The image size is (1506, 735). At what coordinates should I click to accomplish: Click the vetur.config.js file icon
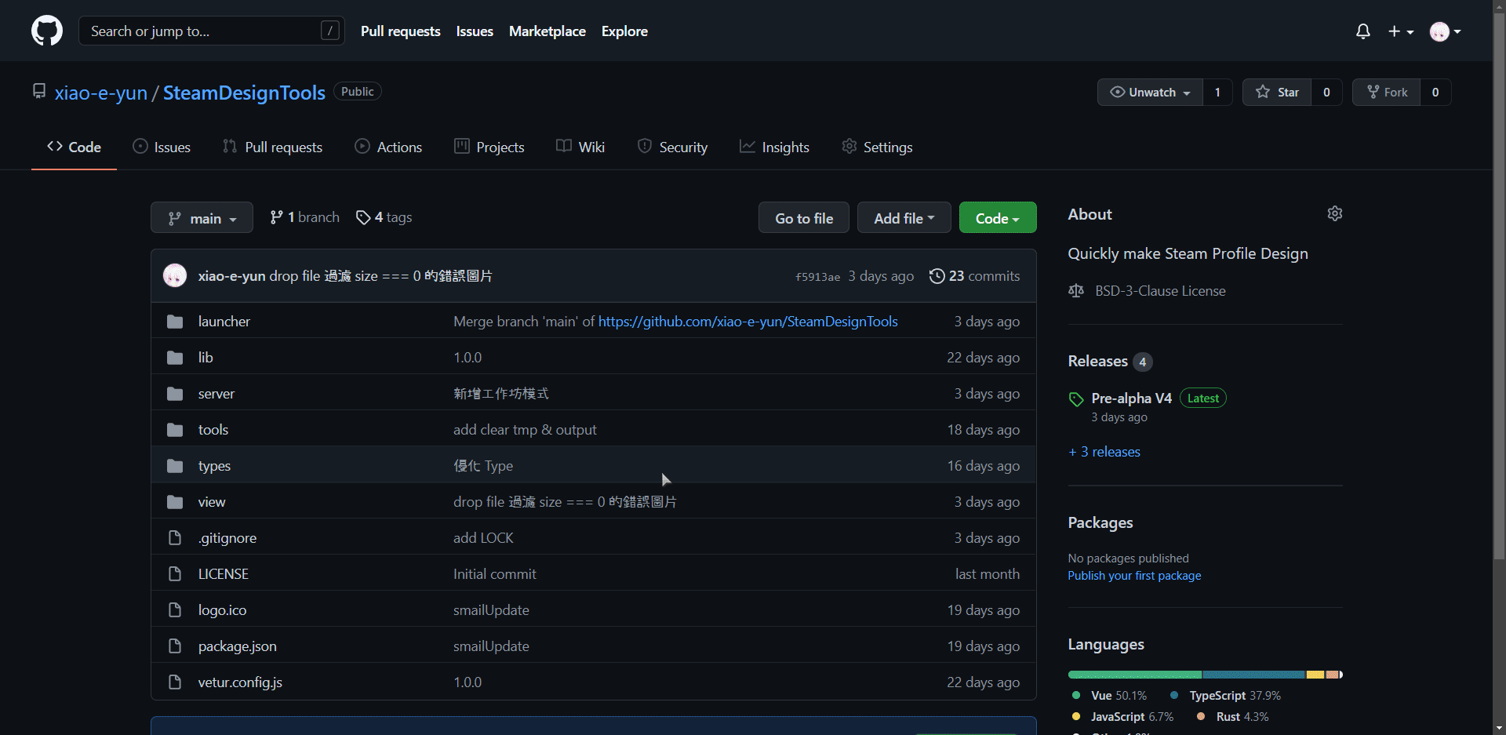pos(175,682)
